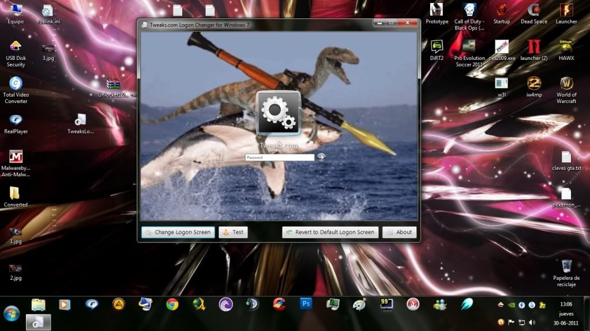The width and height of the screenshot is (590, 331).
Task: Open Total Video Converter icon
Action: (x=16, y=90)
